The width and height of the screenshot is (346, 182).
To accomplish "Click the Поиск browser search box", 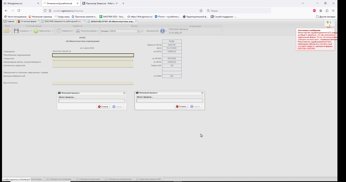I will click(x=238, y=11).
